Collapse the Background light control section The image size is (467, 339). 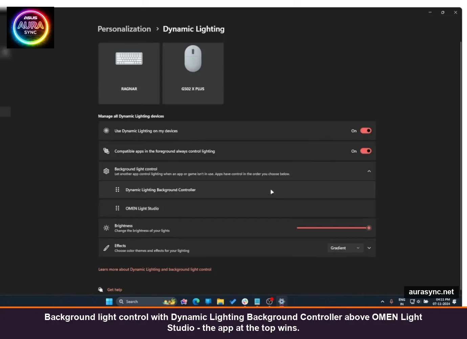pyautogui.click(x=369, y=171)
